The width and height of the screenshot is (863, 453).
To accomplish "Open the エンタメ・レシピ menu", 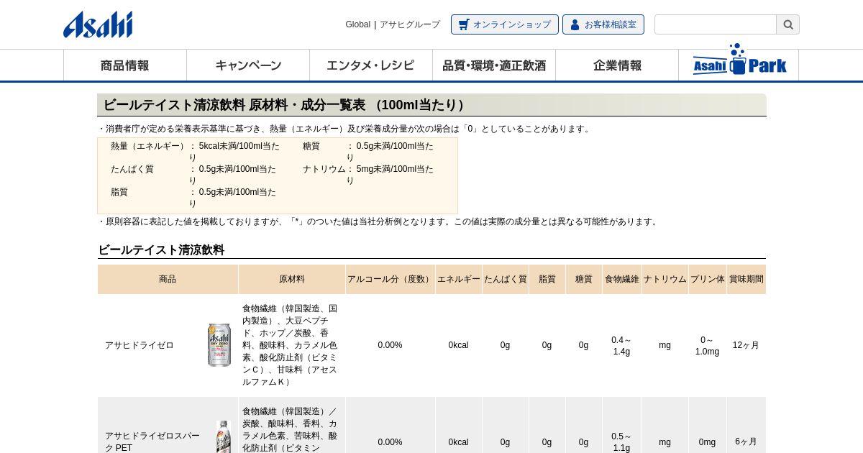I will [371, 65].
